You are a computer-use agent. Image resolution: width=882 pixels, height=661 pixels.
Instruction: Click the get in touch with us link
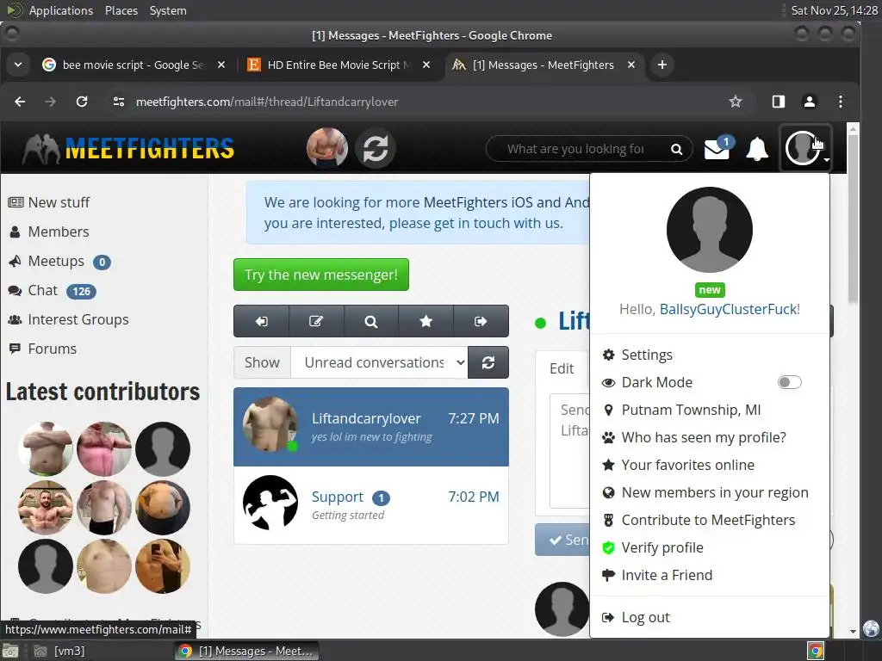tap(475, 223)
